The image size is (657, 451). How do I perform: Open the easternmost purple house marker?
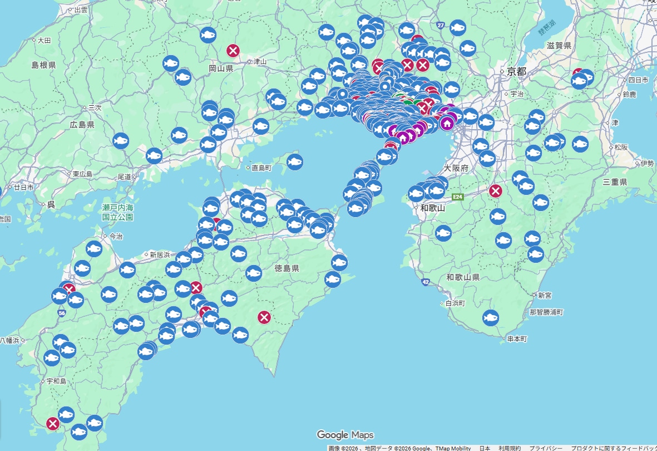tap(447, 123)
